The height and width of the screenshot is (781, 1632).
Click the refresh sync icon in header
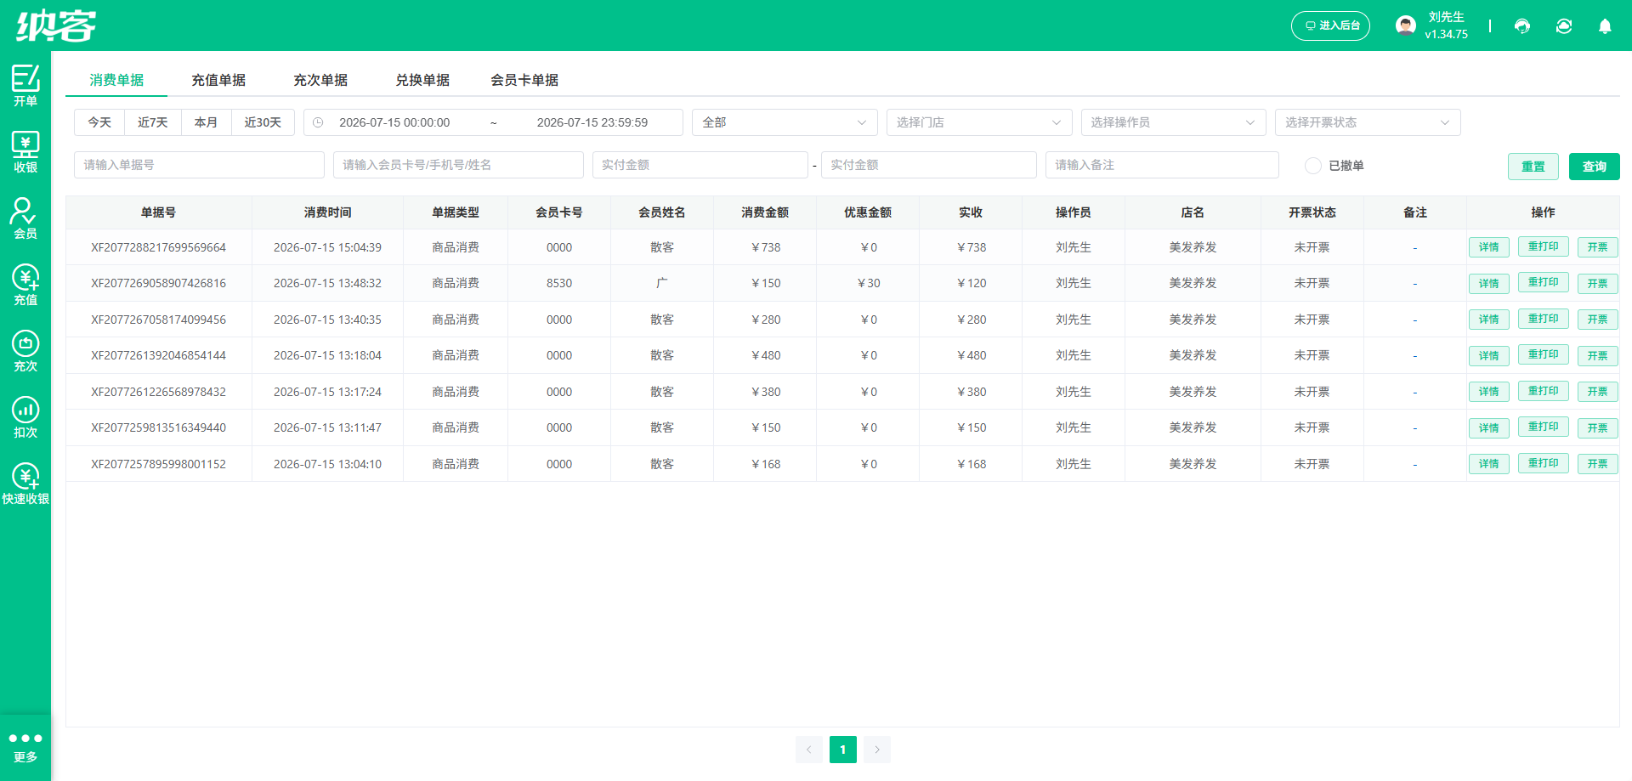(1564, 26)
